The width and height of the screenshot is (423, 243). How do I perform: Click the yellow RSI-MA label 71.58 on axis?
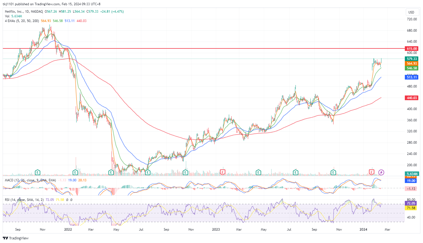tap(411, 208)
